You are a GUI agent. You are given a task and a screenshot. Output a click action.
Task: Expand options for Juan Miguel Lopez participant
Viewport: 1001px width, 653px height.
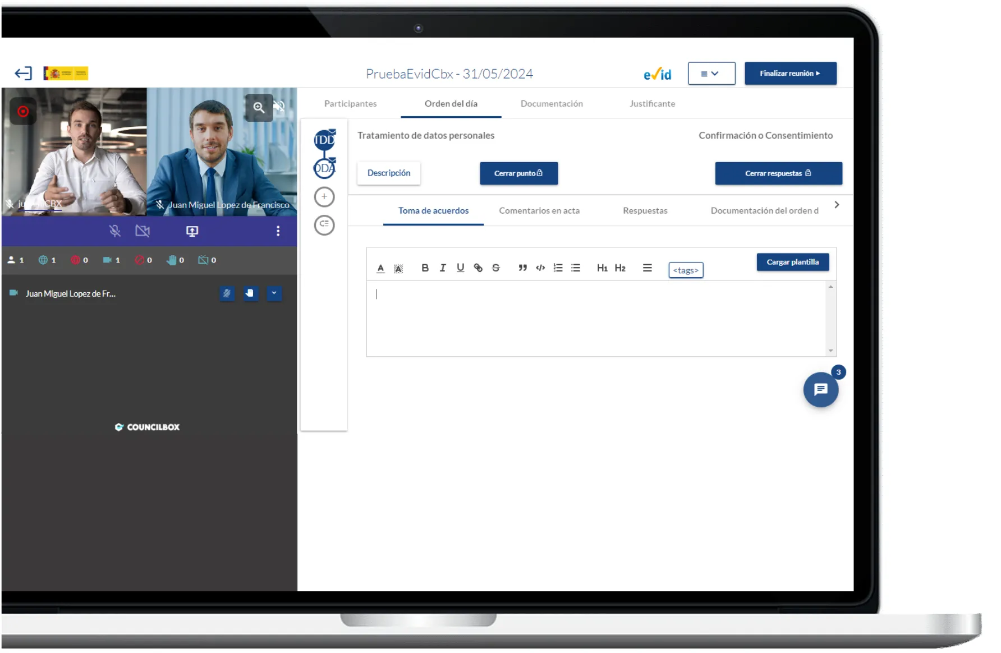click(x=274, y=293)
